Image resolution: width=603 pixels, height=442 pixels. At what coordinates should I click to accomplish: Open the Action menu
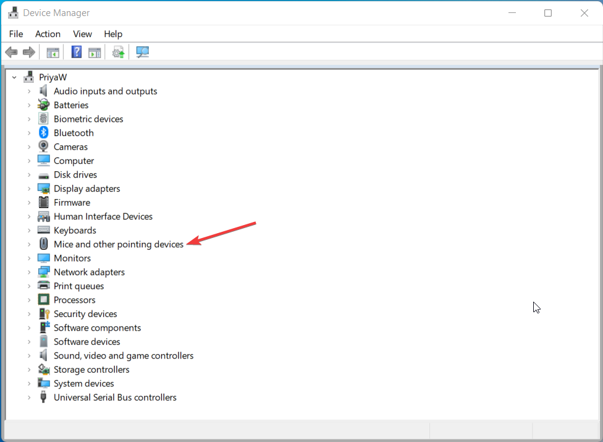(x=48, y=34)
